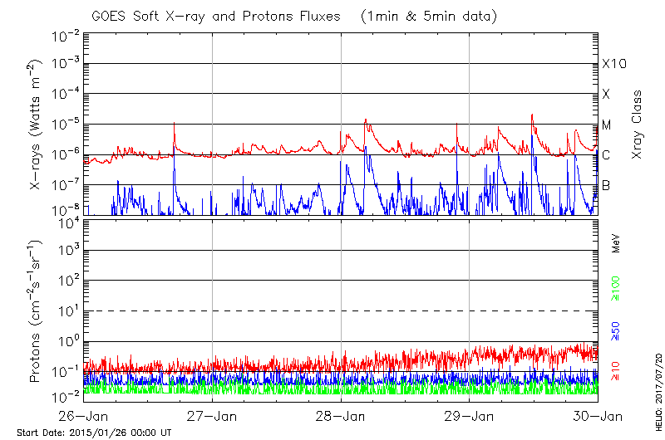Image resolution: width=665 pixels, height=440 pixels.
Task: Click the blue ≥50 MeV legend label
Action: coord(617,330)
